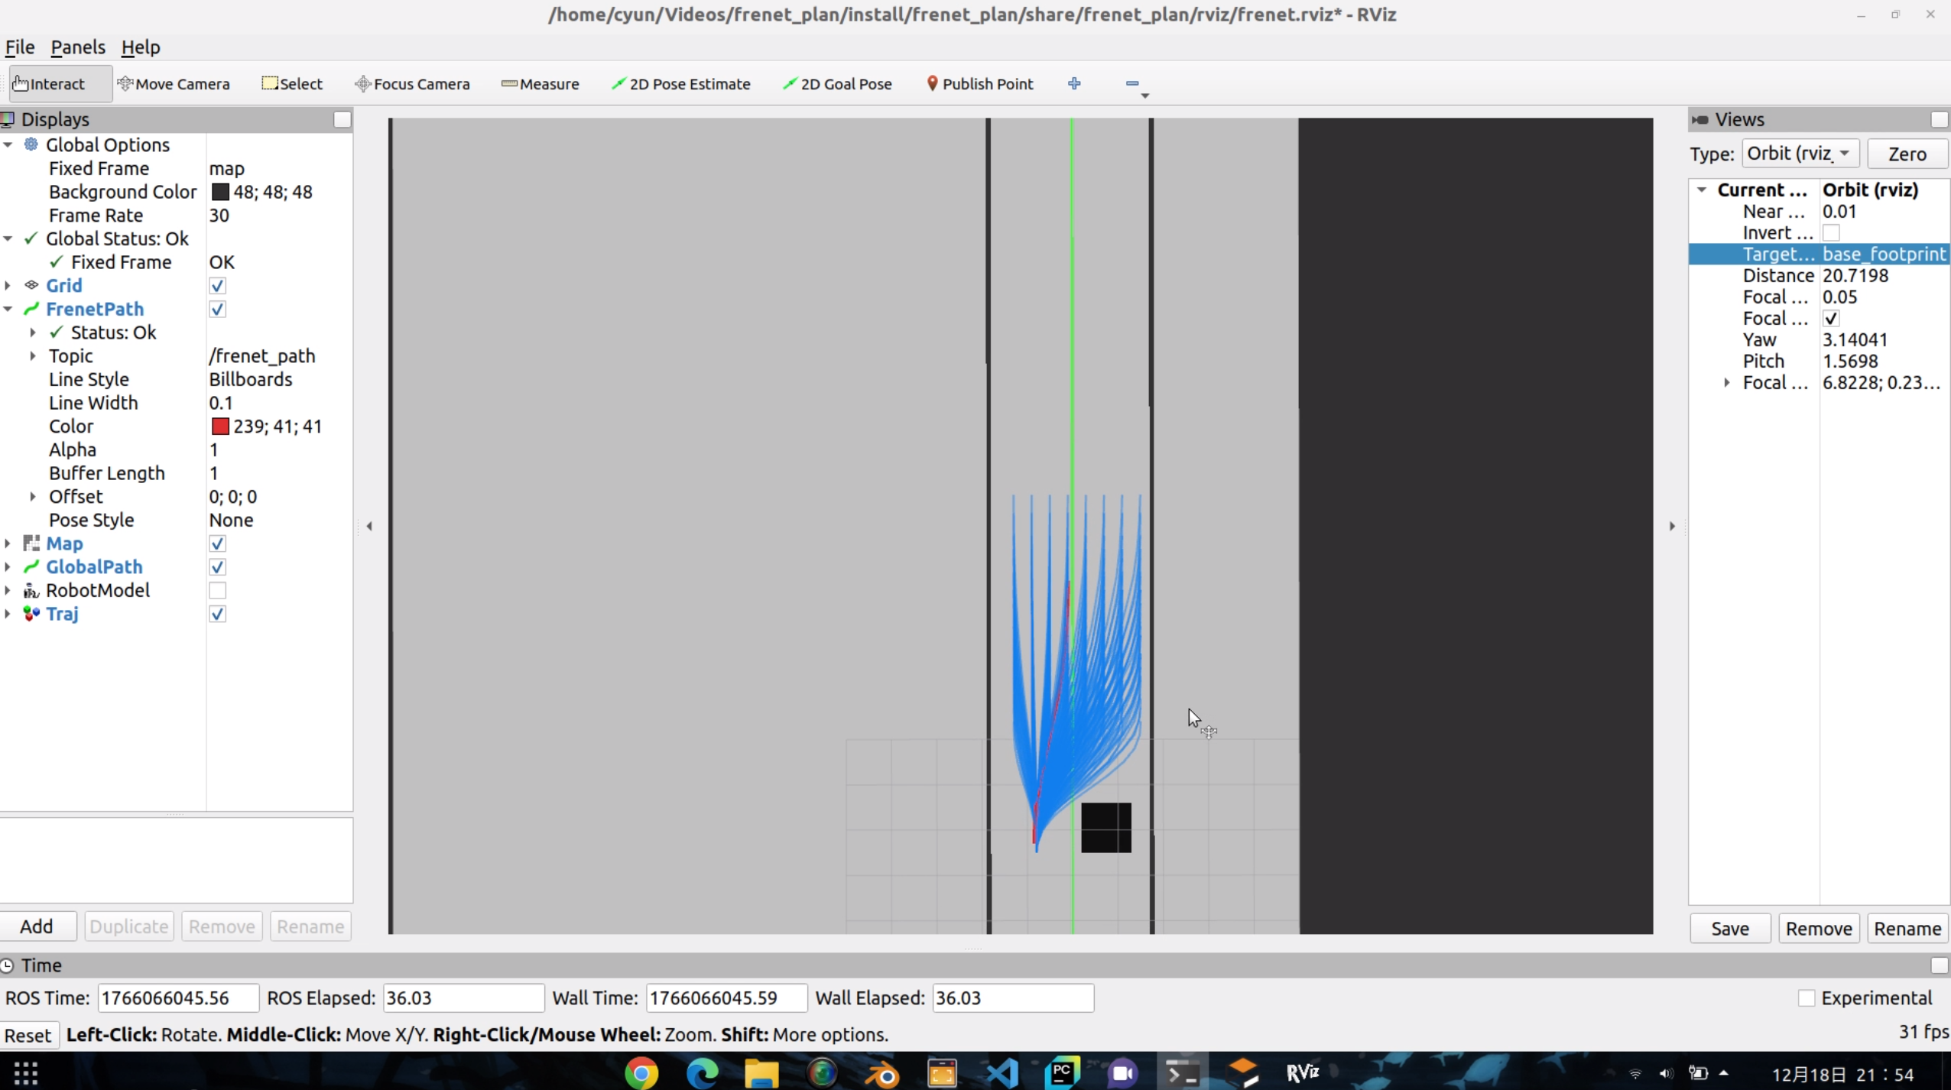Select the 2D Pose Estimate tool
The image size is (1951, 1090).
pyautogui.click(x=681, y=84)
